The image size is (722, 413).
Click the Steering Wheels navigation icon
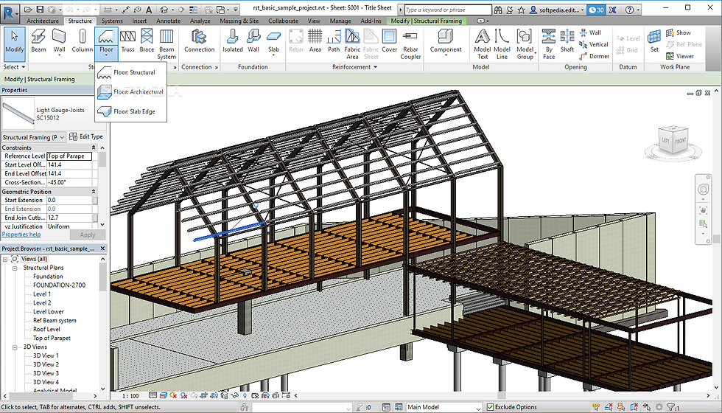coord(703,190)
